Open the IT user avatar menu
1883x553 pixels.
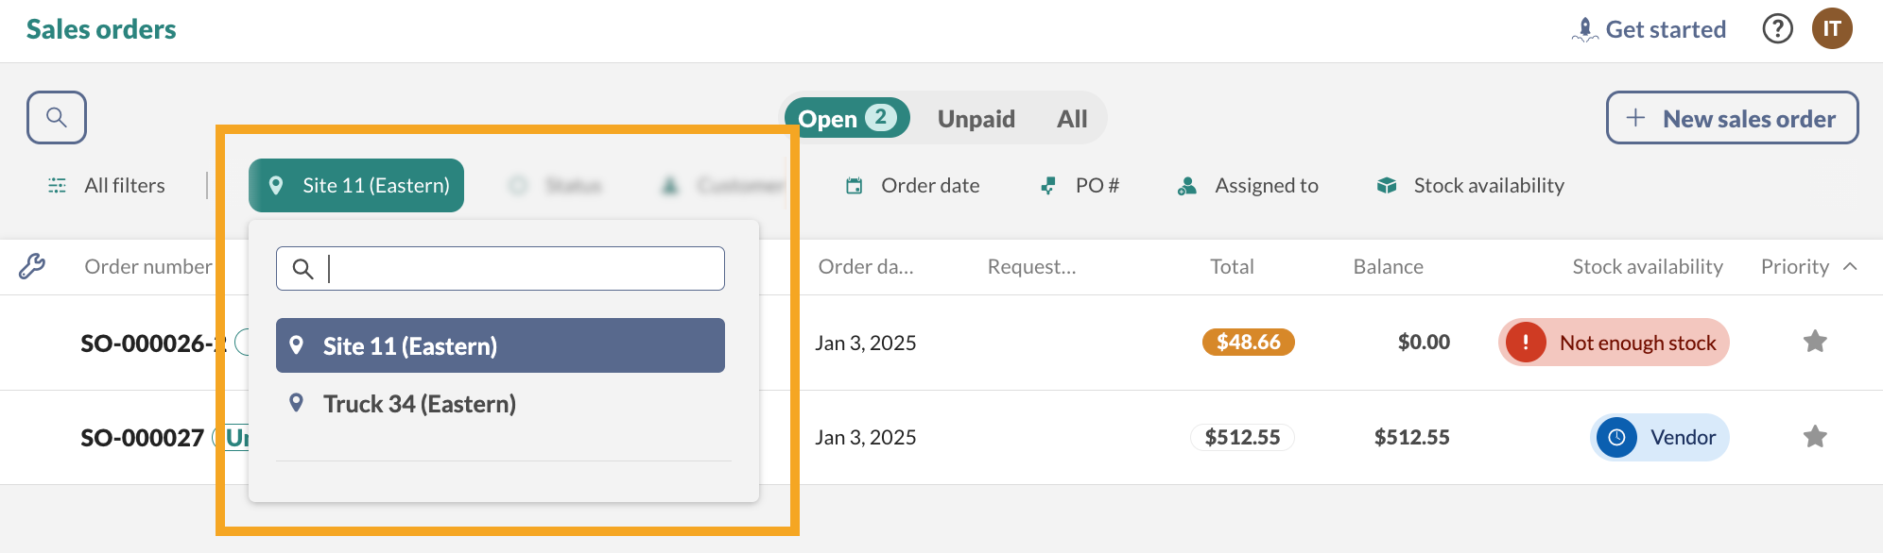(1831, 29)
